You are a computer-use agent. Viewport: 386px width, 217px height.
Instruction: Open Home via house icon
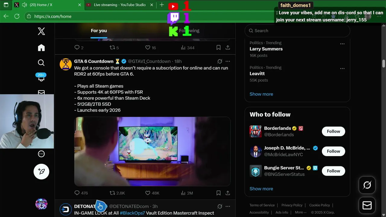point(41,48)
